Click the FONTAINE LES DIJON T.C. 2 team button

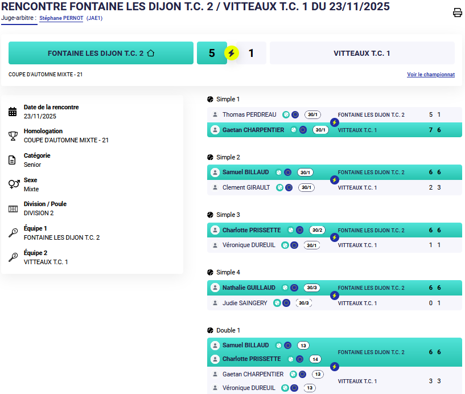click(x=101, y=53)
